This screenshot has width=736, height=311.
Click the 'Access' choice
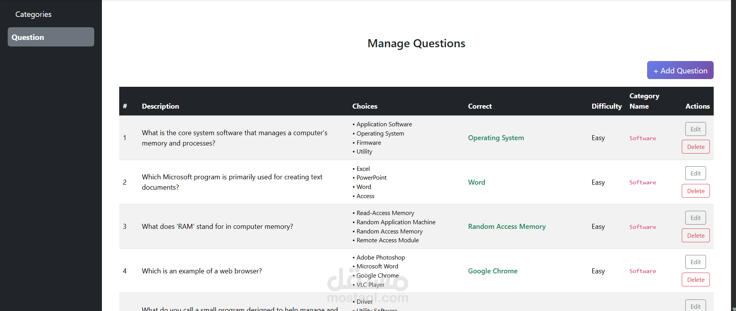tap(365, 196)
